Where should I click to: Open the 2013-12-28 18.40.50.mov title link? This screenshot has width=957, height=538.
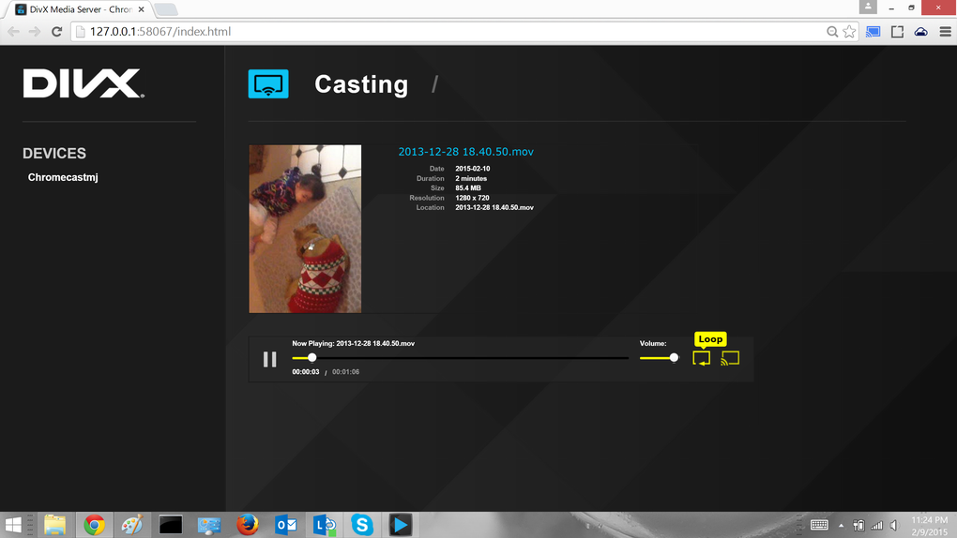point(465,152)
